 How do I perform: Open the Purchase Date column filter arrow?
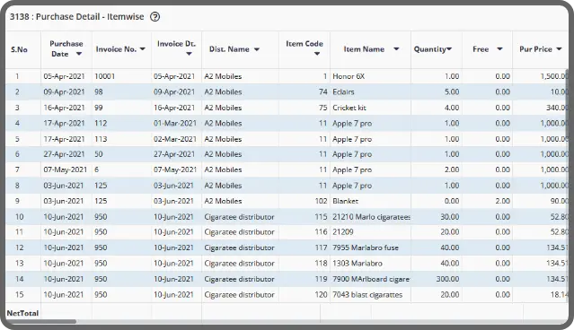pyautogui.click(x=79, y=54)
